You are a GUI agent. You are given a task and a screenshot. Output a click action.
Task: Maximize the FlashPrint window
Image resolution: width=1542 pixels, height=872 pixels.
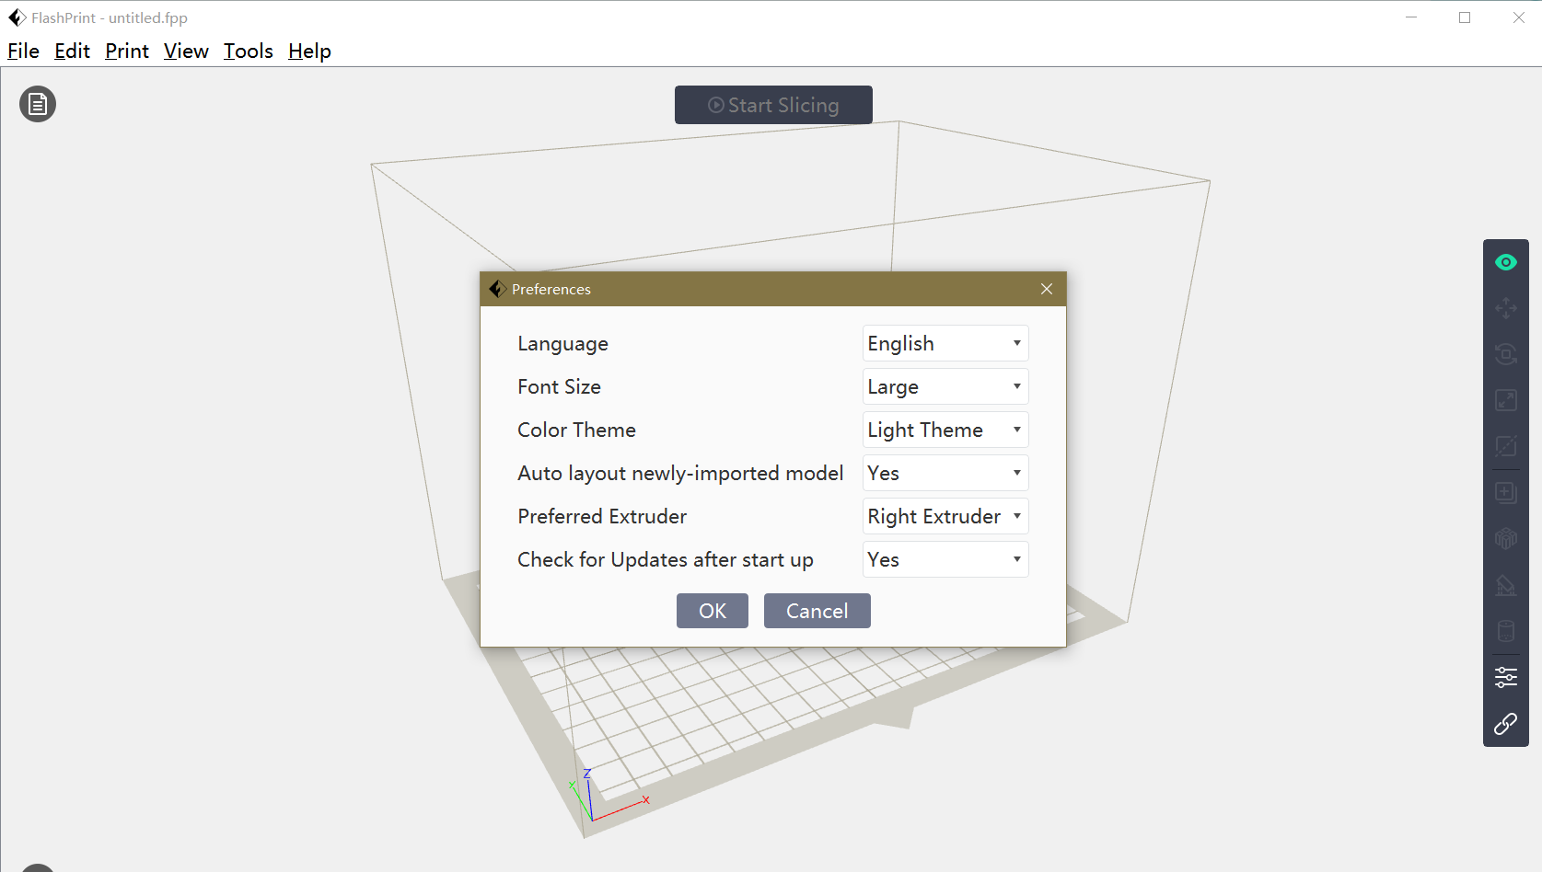1465,17
